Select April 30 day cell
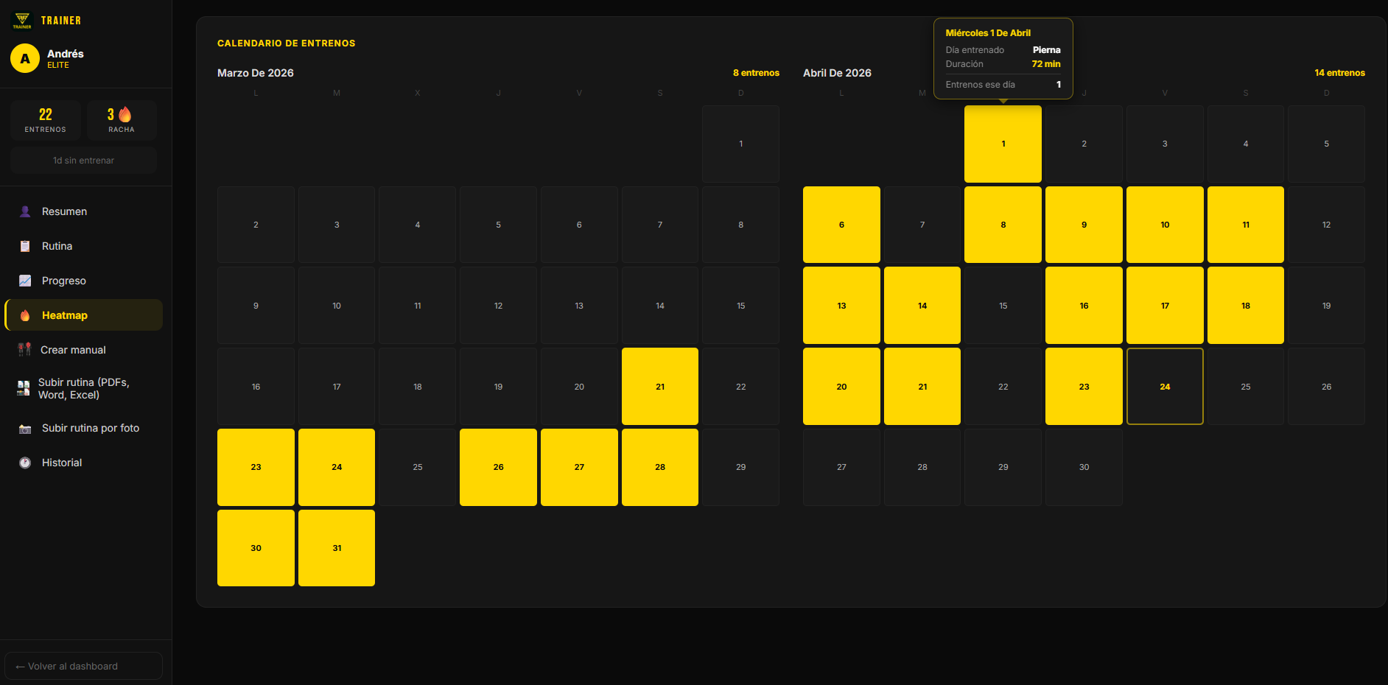The image size is (1388, 685). click(1084, 467)
